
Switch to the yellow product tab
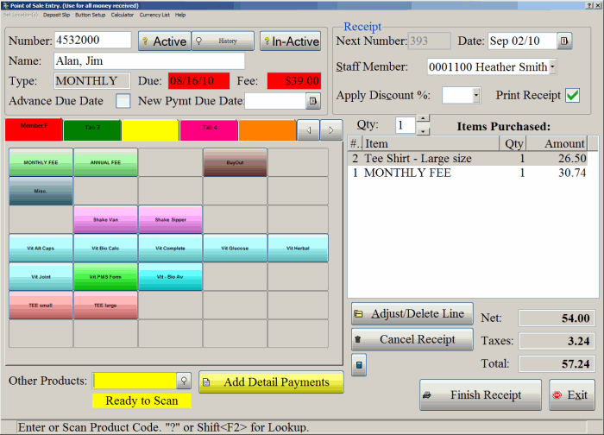(x=151, y=130)
